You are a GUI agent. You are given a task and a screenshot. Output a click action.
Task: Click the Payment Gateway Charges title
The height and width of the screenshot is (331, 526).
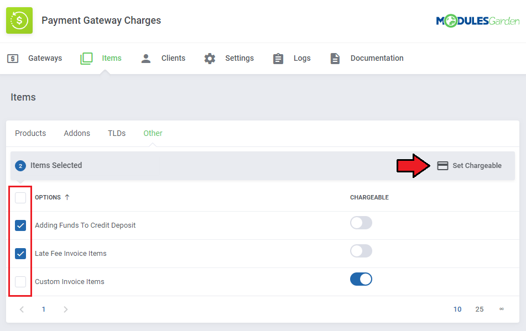[101, 20]
